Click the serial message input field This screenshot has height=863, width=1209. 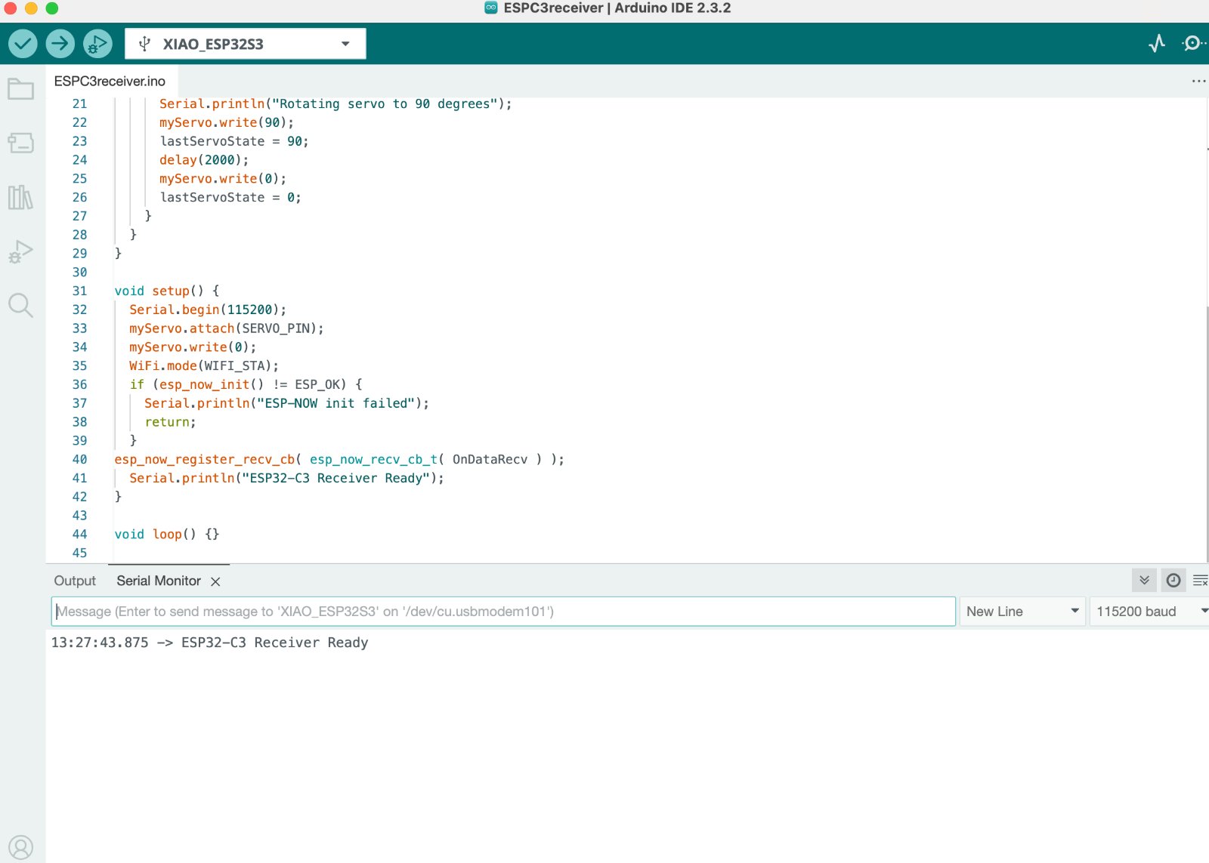pyautogui.click(x=503, y=612)
